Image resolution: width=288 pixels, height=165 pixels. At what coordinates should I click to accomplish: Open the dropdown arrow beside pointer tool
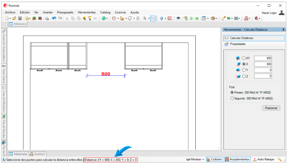149,18
